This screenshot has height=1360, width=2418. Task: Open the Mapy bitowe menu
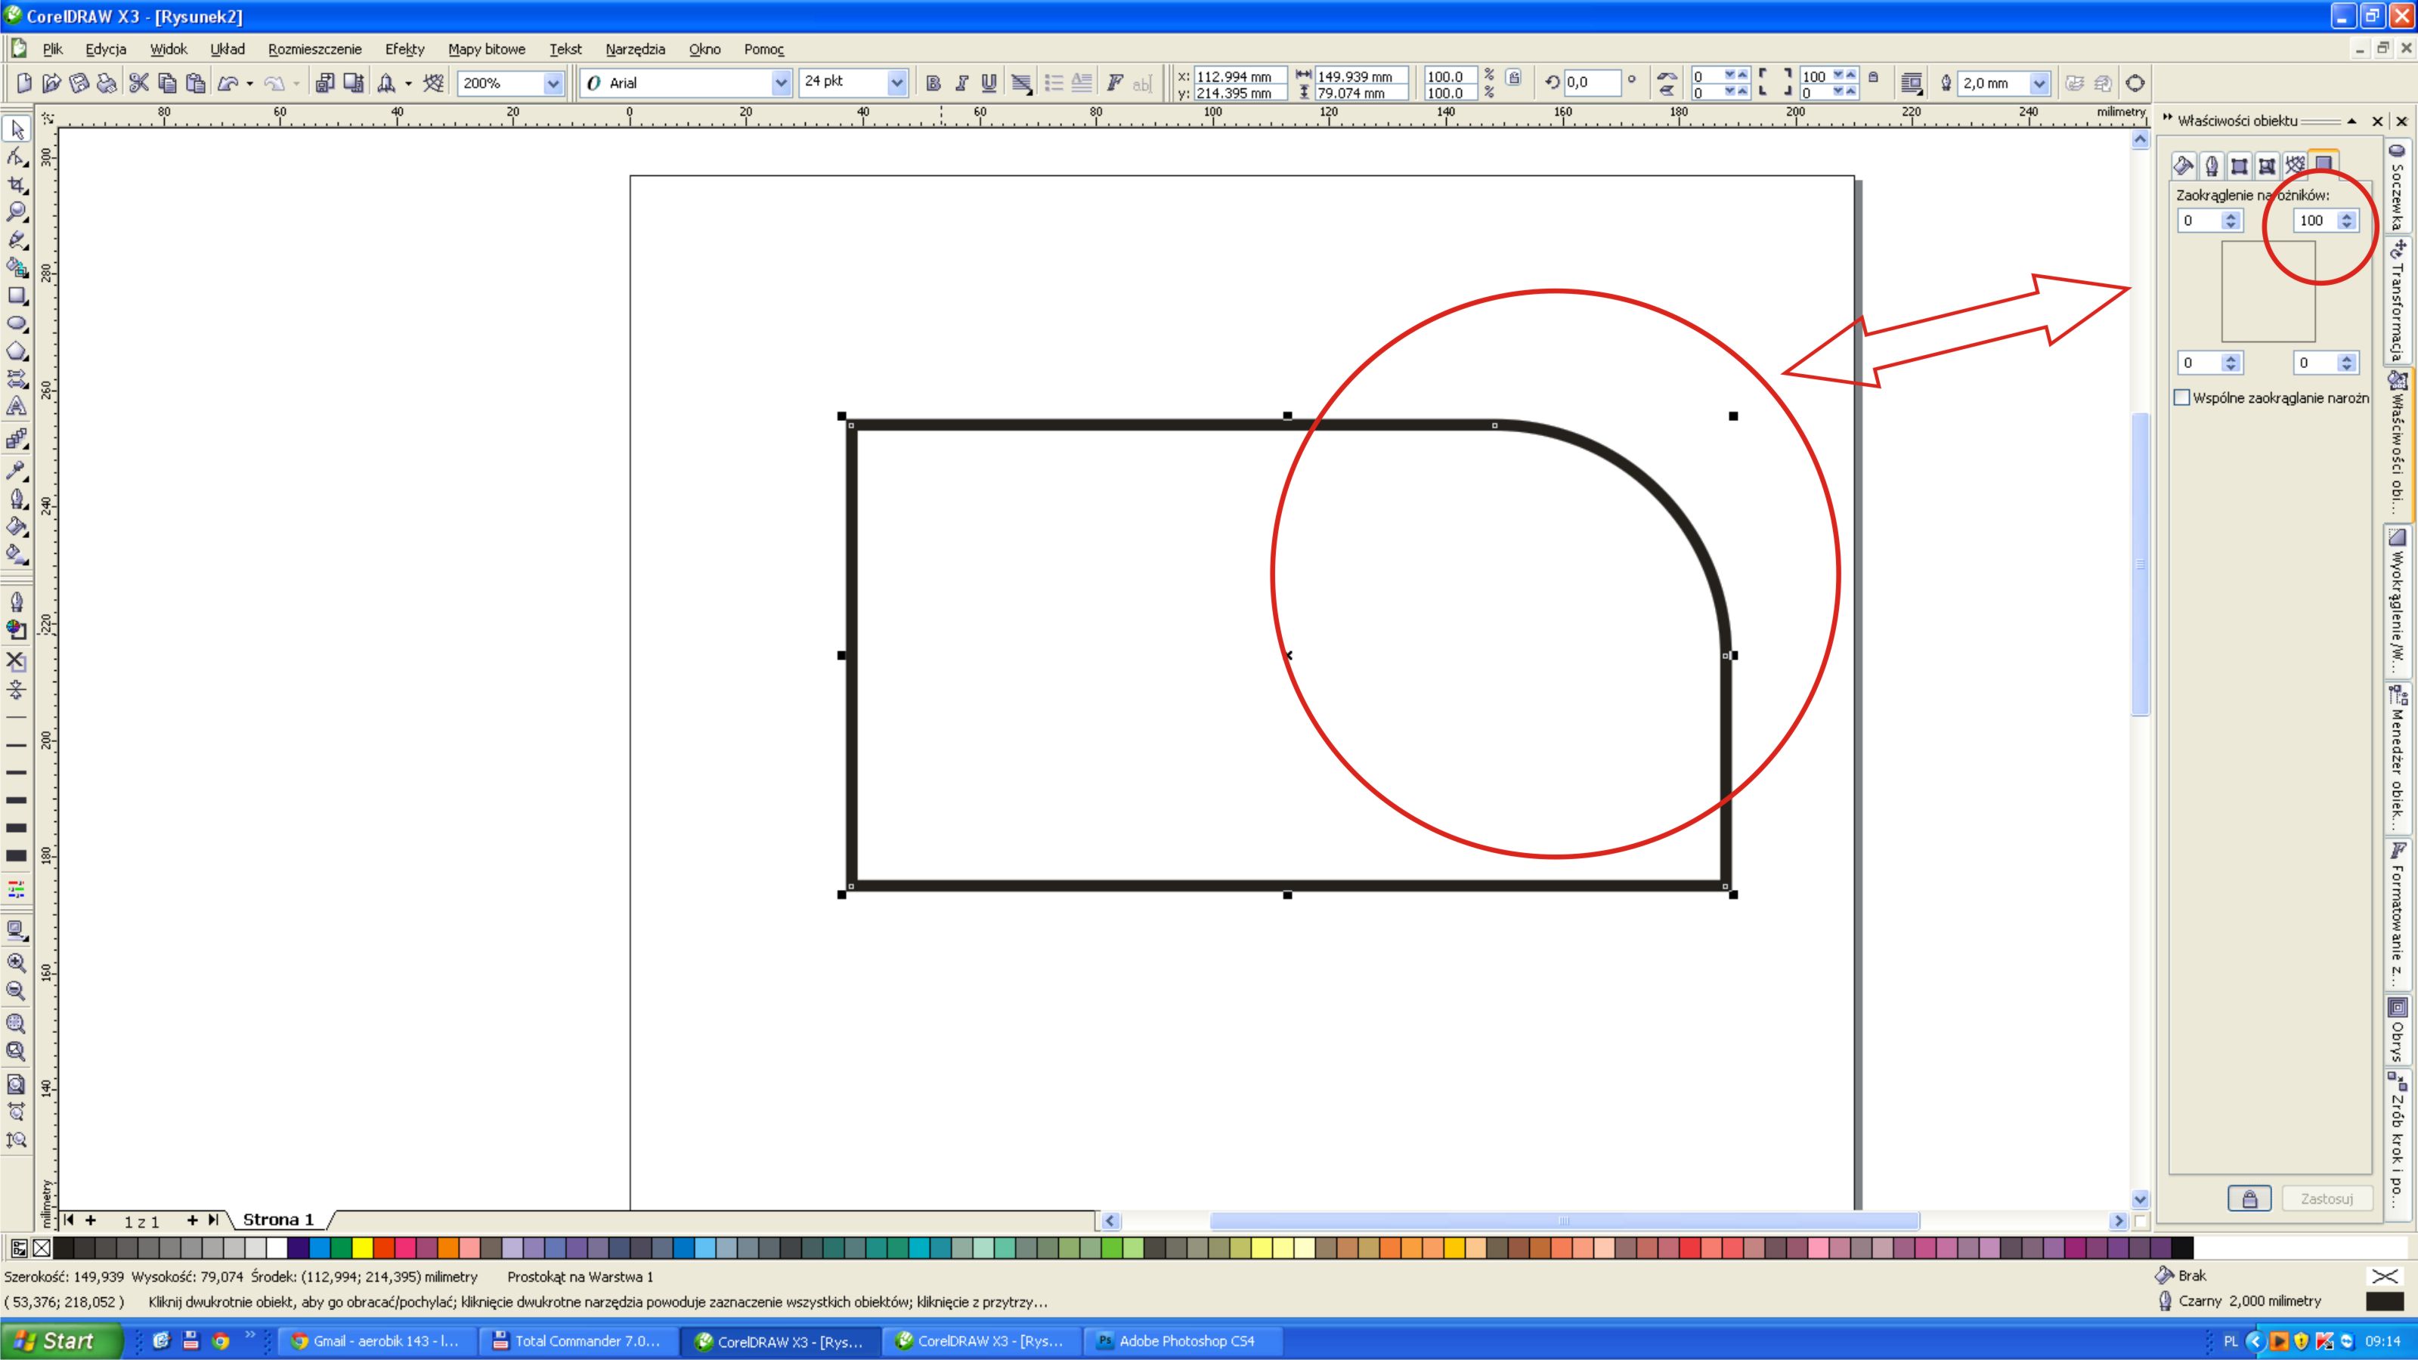(x=486, y=49)
